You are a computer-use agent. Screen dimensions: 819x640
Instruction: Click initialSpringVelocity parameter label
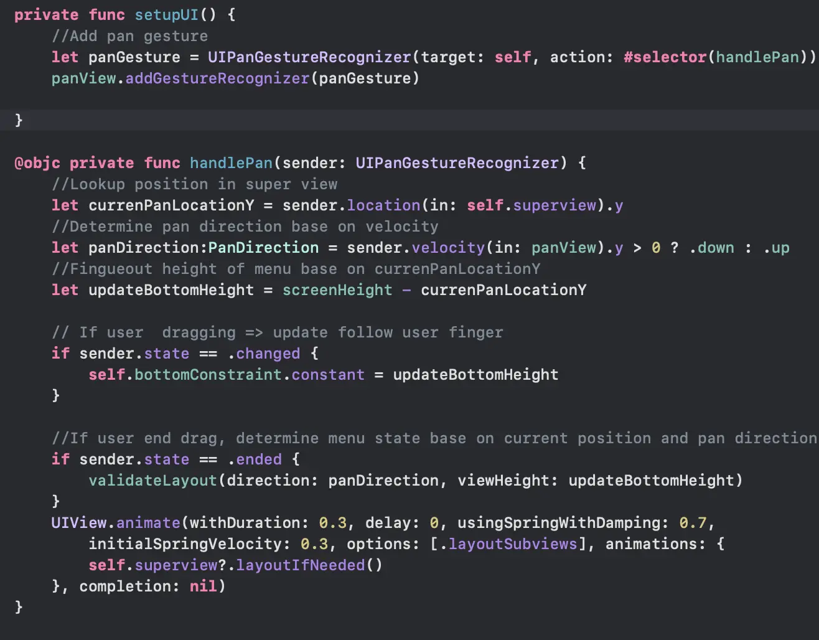189,544
